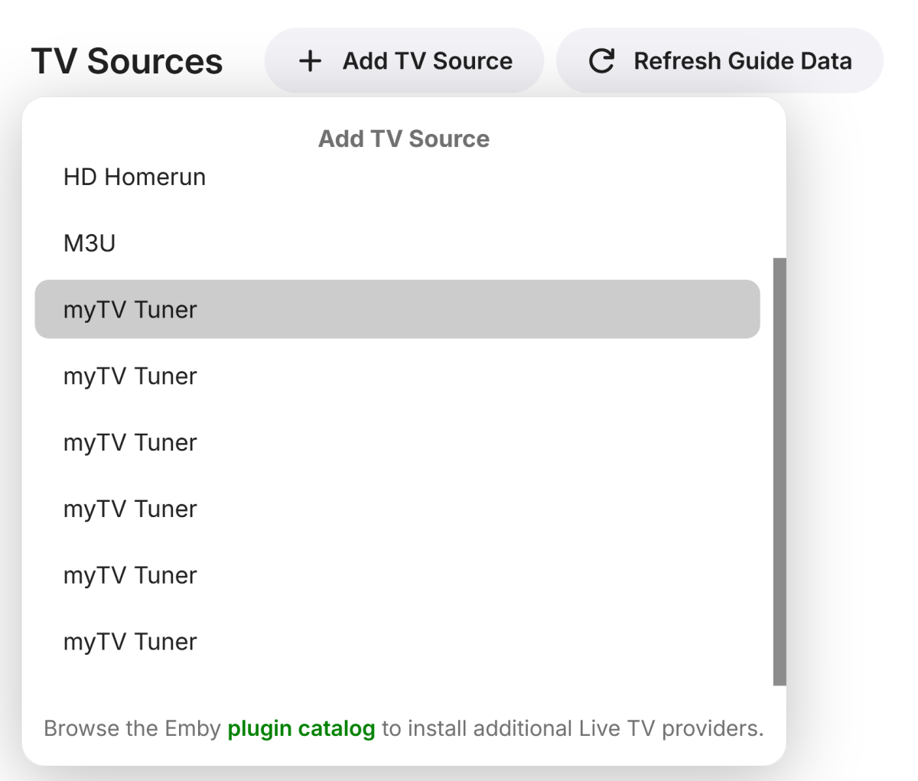This screenshot has height=781, width=918.
Task: Click the TV Sources heading
Action: click(x=127, y=60)
